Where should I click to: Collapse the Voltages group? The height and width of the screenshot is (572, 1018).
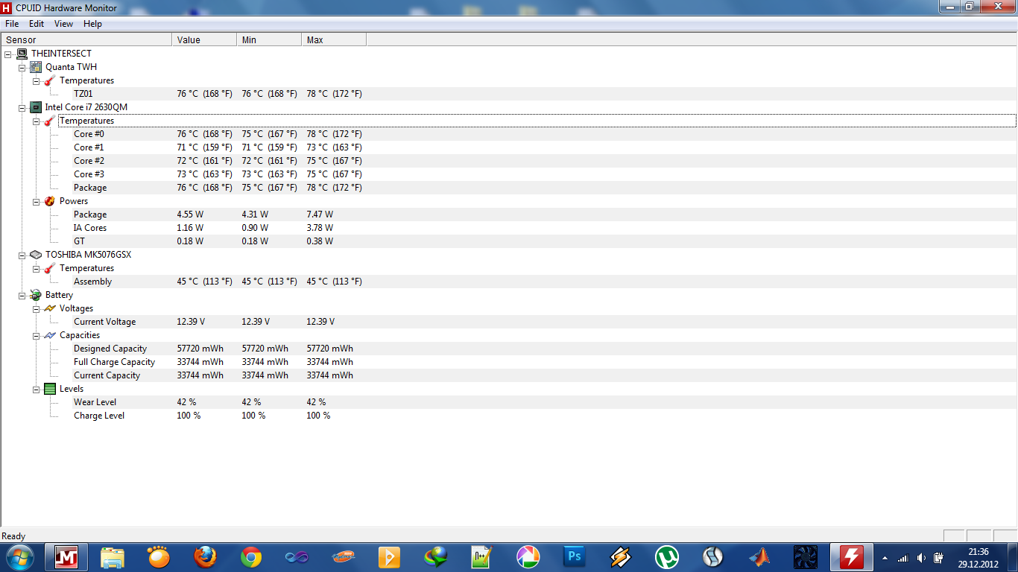pos(36,308)
